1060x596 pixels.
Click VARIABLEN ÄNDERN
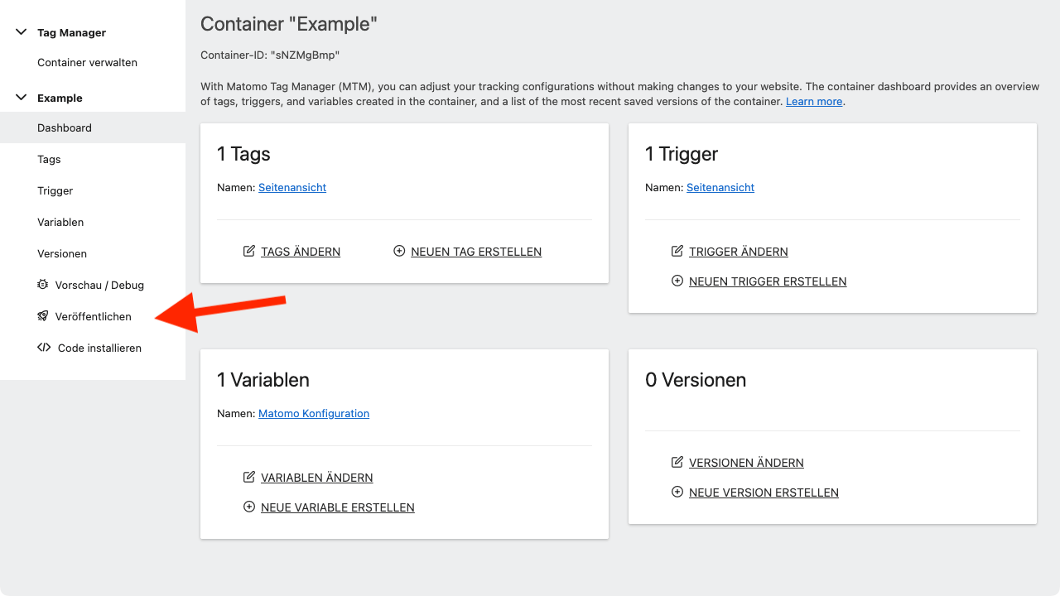tap(317, 478)
